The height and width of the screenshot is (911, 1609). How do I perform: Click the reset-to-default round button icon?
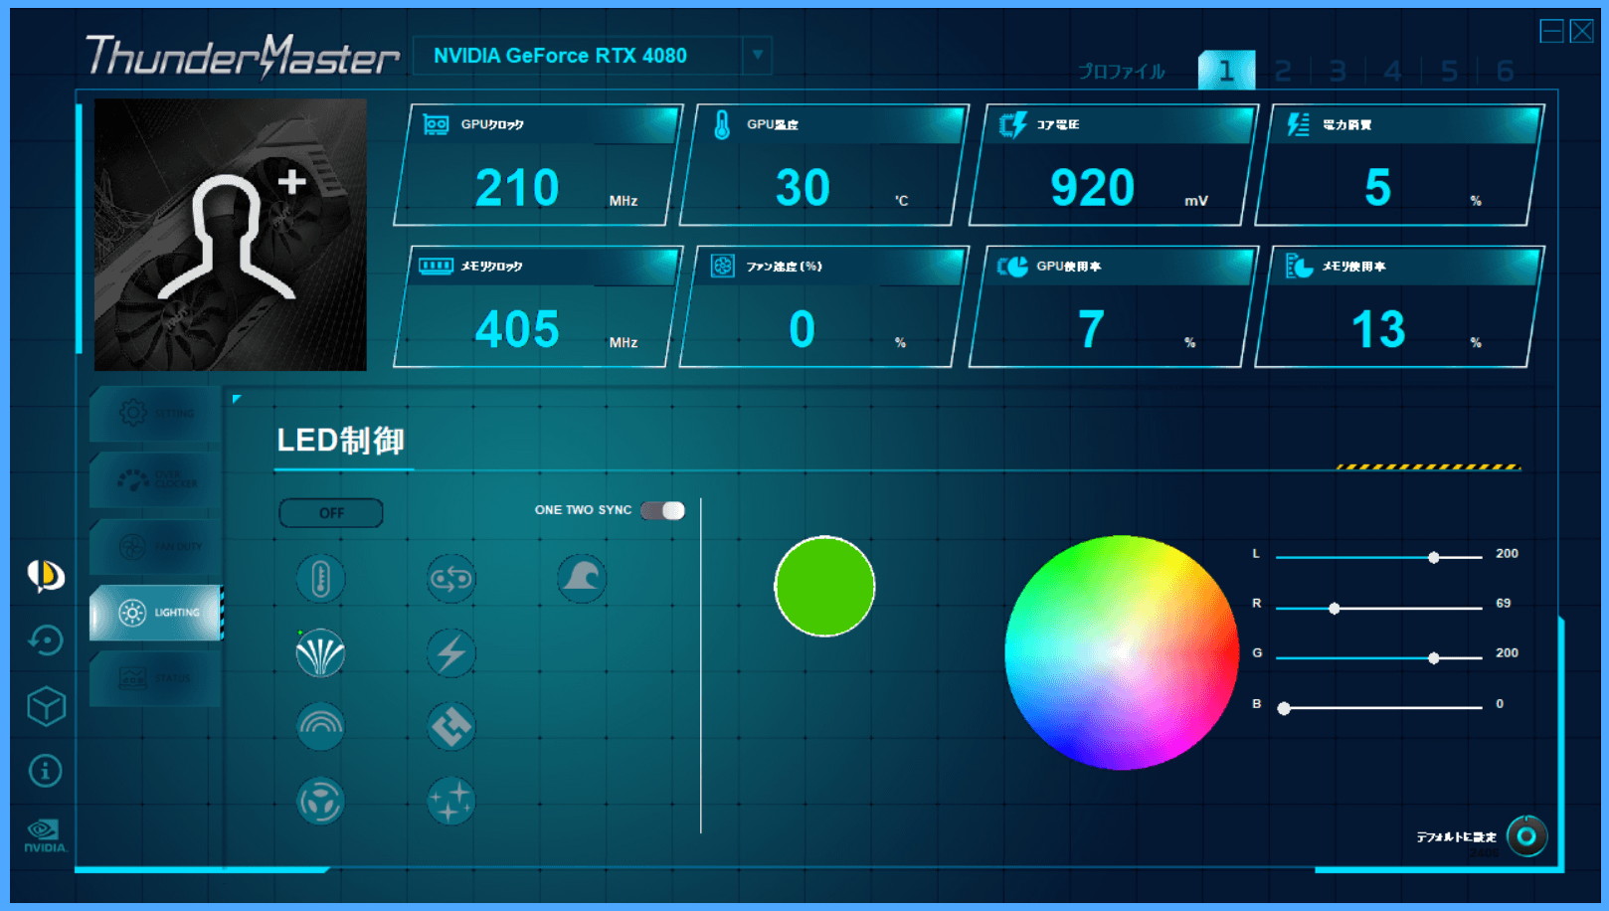point(1526,836)
